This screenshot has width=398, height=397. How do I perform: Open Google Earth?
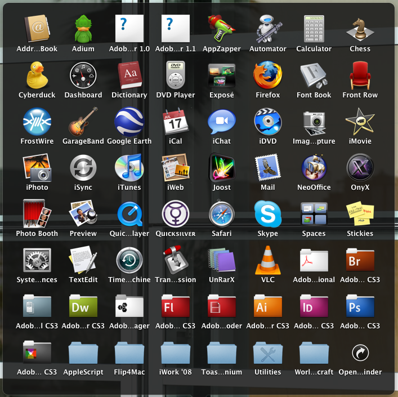129,122
